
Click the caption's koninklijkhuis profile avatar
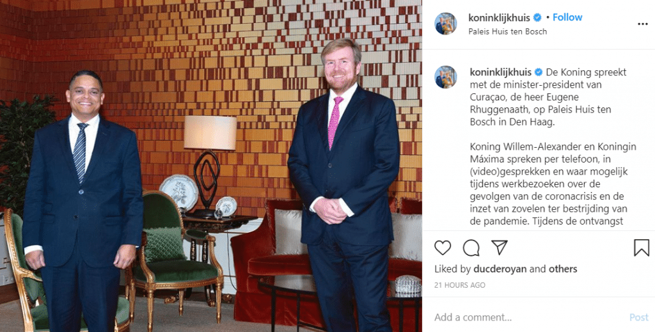point(445,77)
